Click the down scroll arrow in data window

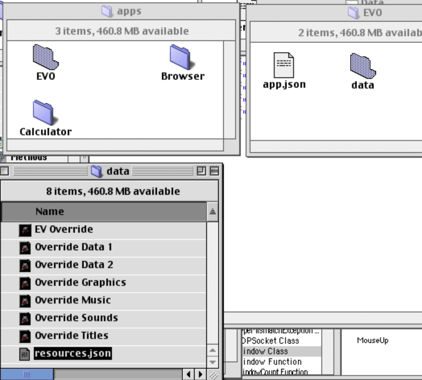[x=213, y=362]
